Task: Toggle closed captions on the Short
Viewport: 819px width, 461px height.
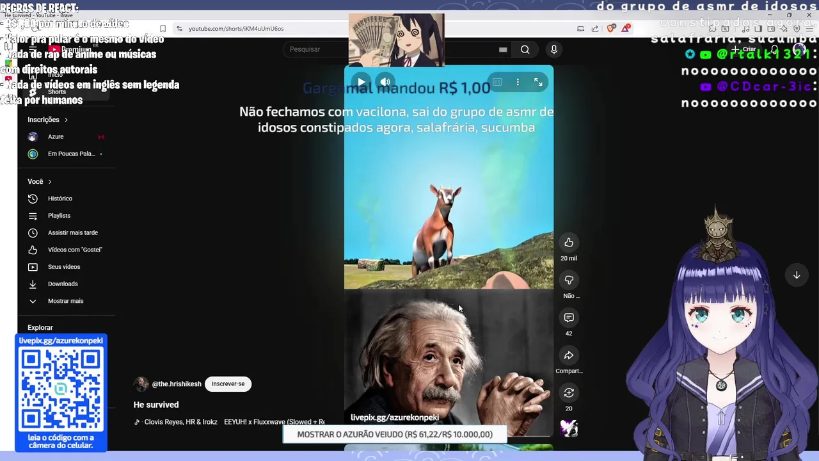Action: pyautogui.click(x=497, y=82)
